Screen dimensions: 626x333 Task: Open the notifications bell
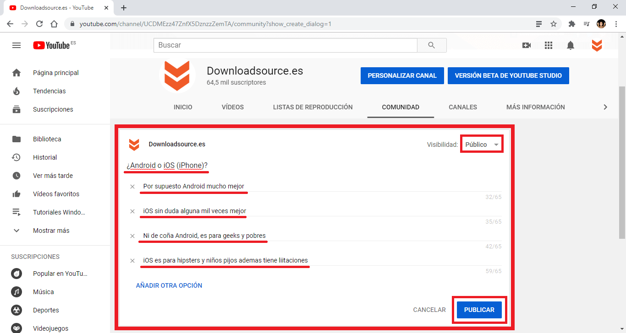(571, 45)
